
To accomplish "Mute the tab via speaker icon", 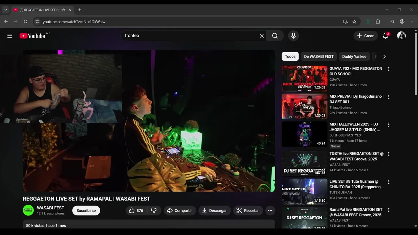I will pos(63,10).
